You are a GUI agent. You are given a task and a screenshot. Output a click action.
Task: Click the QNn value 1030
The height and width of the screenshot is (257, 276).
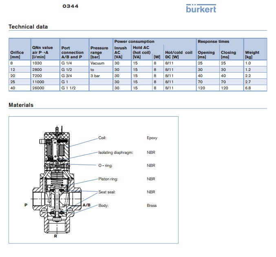tap(37, 63)
